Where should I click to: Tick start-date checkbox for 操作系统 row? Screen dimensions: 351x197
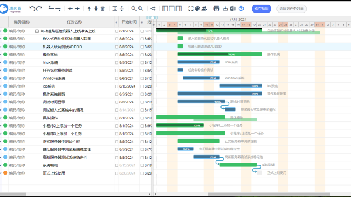[x=117, y=55]
